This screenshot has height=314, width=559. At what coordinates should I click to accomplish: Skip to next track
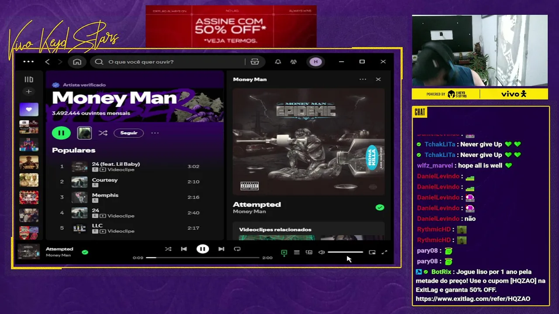pyautogui.click(x=221, y=249)
